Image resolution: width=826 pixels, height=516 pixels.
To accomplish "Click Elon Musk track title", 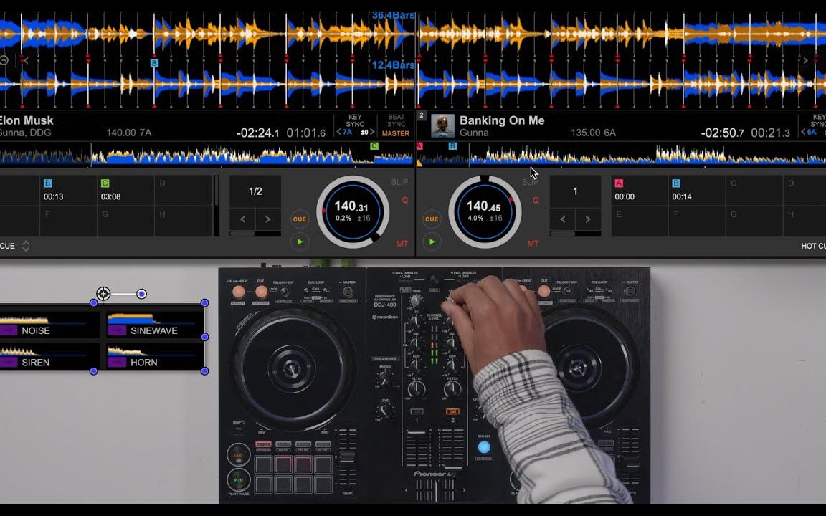I will (x=27, y=120).
